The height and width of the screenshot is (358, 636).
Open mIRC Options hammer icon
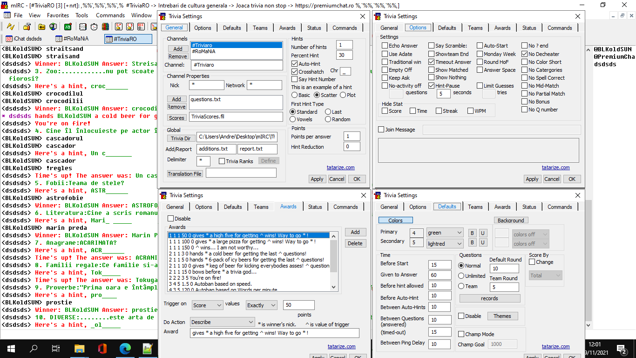[x=26, y=27]
